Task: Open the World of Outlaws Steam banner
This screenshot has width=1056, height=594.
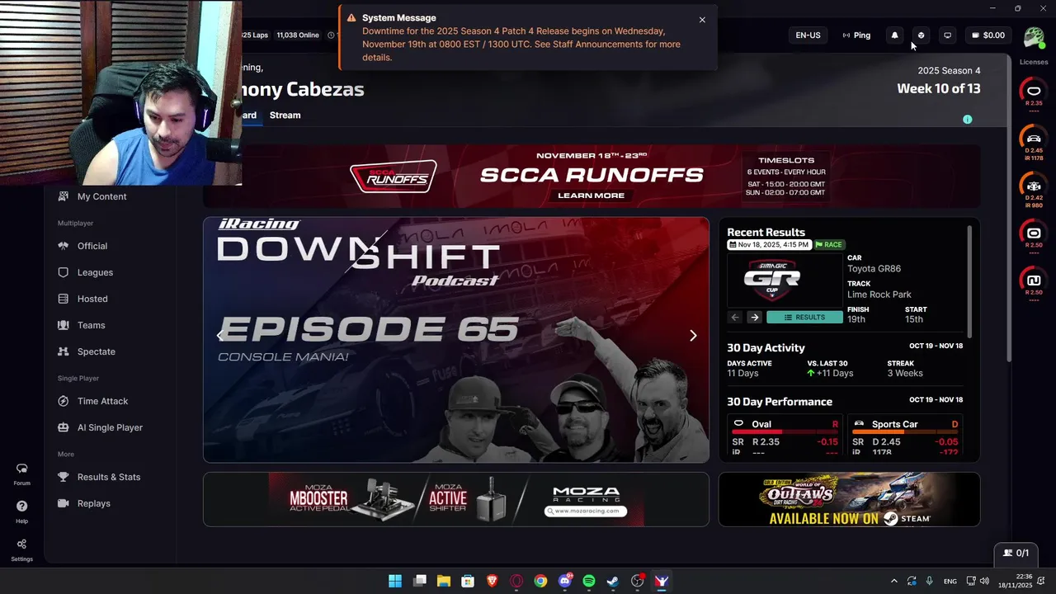Action: tap(849, 499)
